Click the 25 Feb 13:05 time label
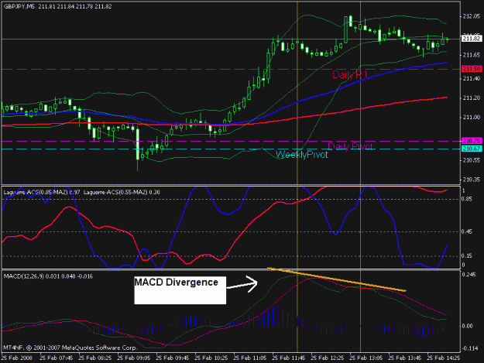The width and height of the screenshot is (484, 363). click(x=366, y=358)
